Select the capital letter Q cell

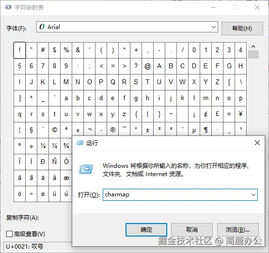[113, 82]
